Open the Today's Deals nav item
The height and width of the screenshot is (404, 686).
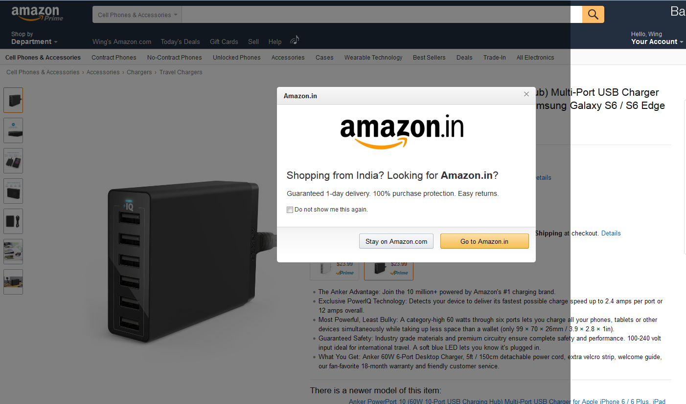[x=180, y=42]
